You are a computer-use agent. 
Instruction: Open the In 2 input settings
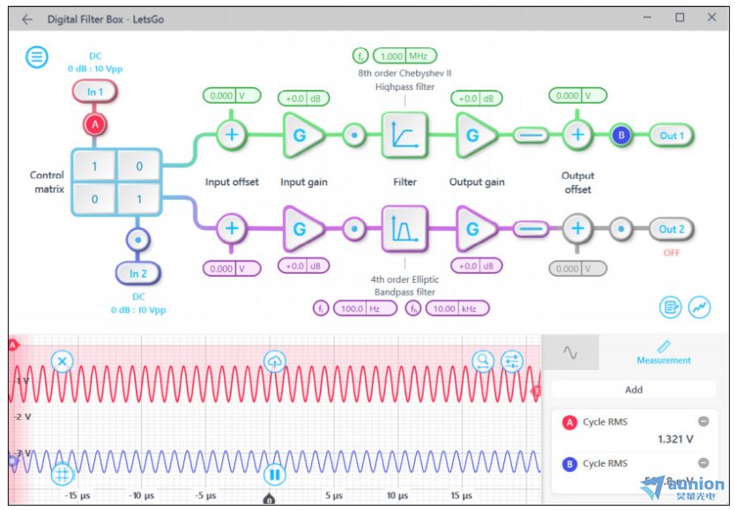137,274
